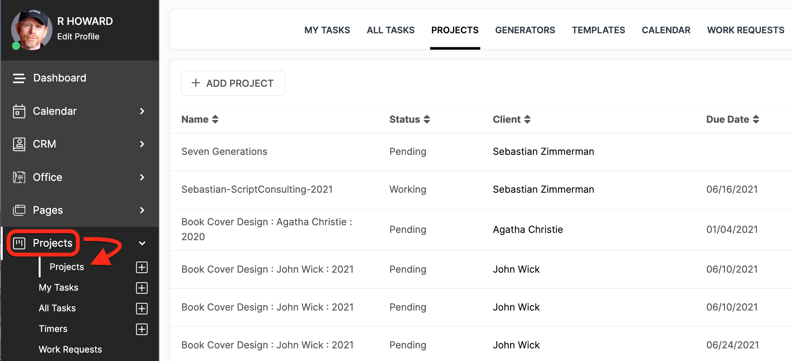Viewport: 792px width, 361px height.
Task: Open client Sebastian Zimmerman in Seven Generations row
Action: tap(543, 152)
